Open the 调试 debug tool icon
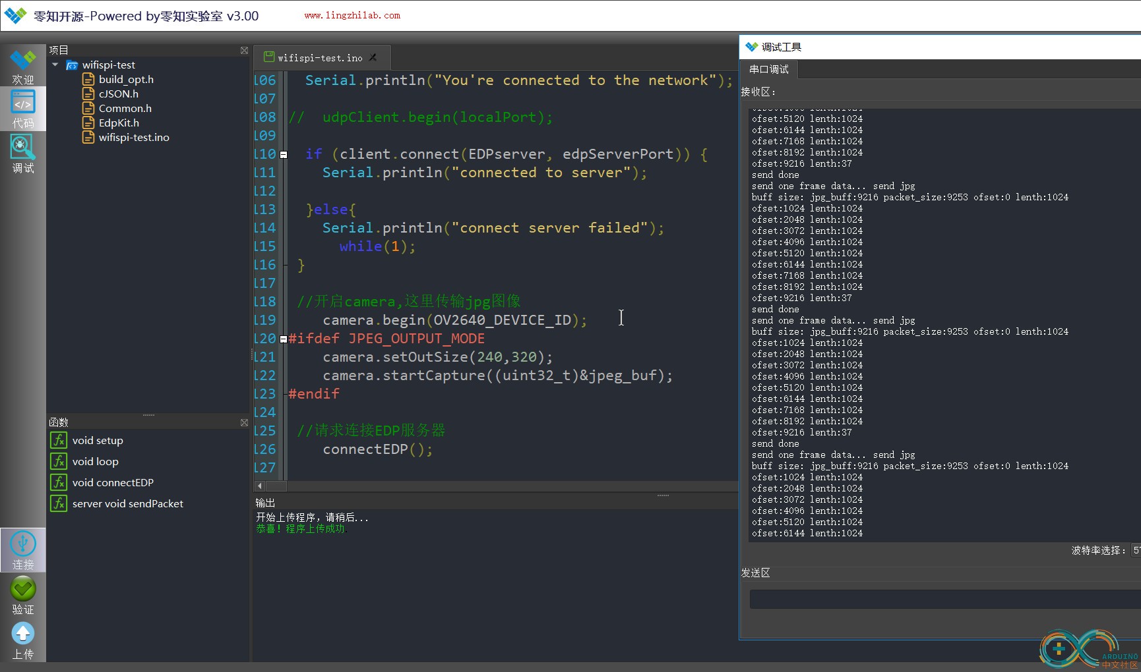Image resolution: width=1141 pixels, height=672 pixels. pyautogui.click(x=22, y=154)
